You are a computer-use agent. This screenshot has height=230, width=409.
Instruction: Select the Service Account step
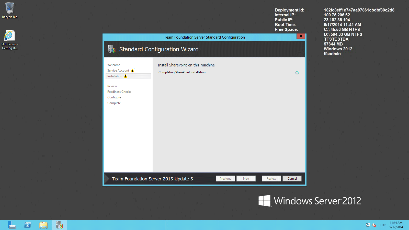click(118, 71)
